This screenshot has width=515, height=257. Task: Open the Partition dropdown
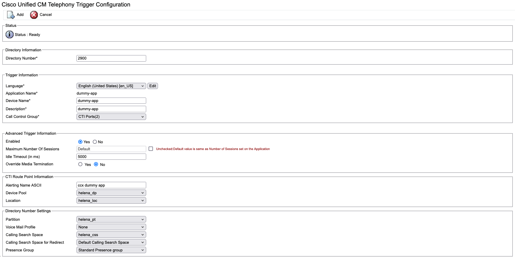[x=111, y=220]
